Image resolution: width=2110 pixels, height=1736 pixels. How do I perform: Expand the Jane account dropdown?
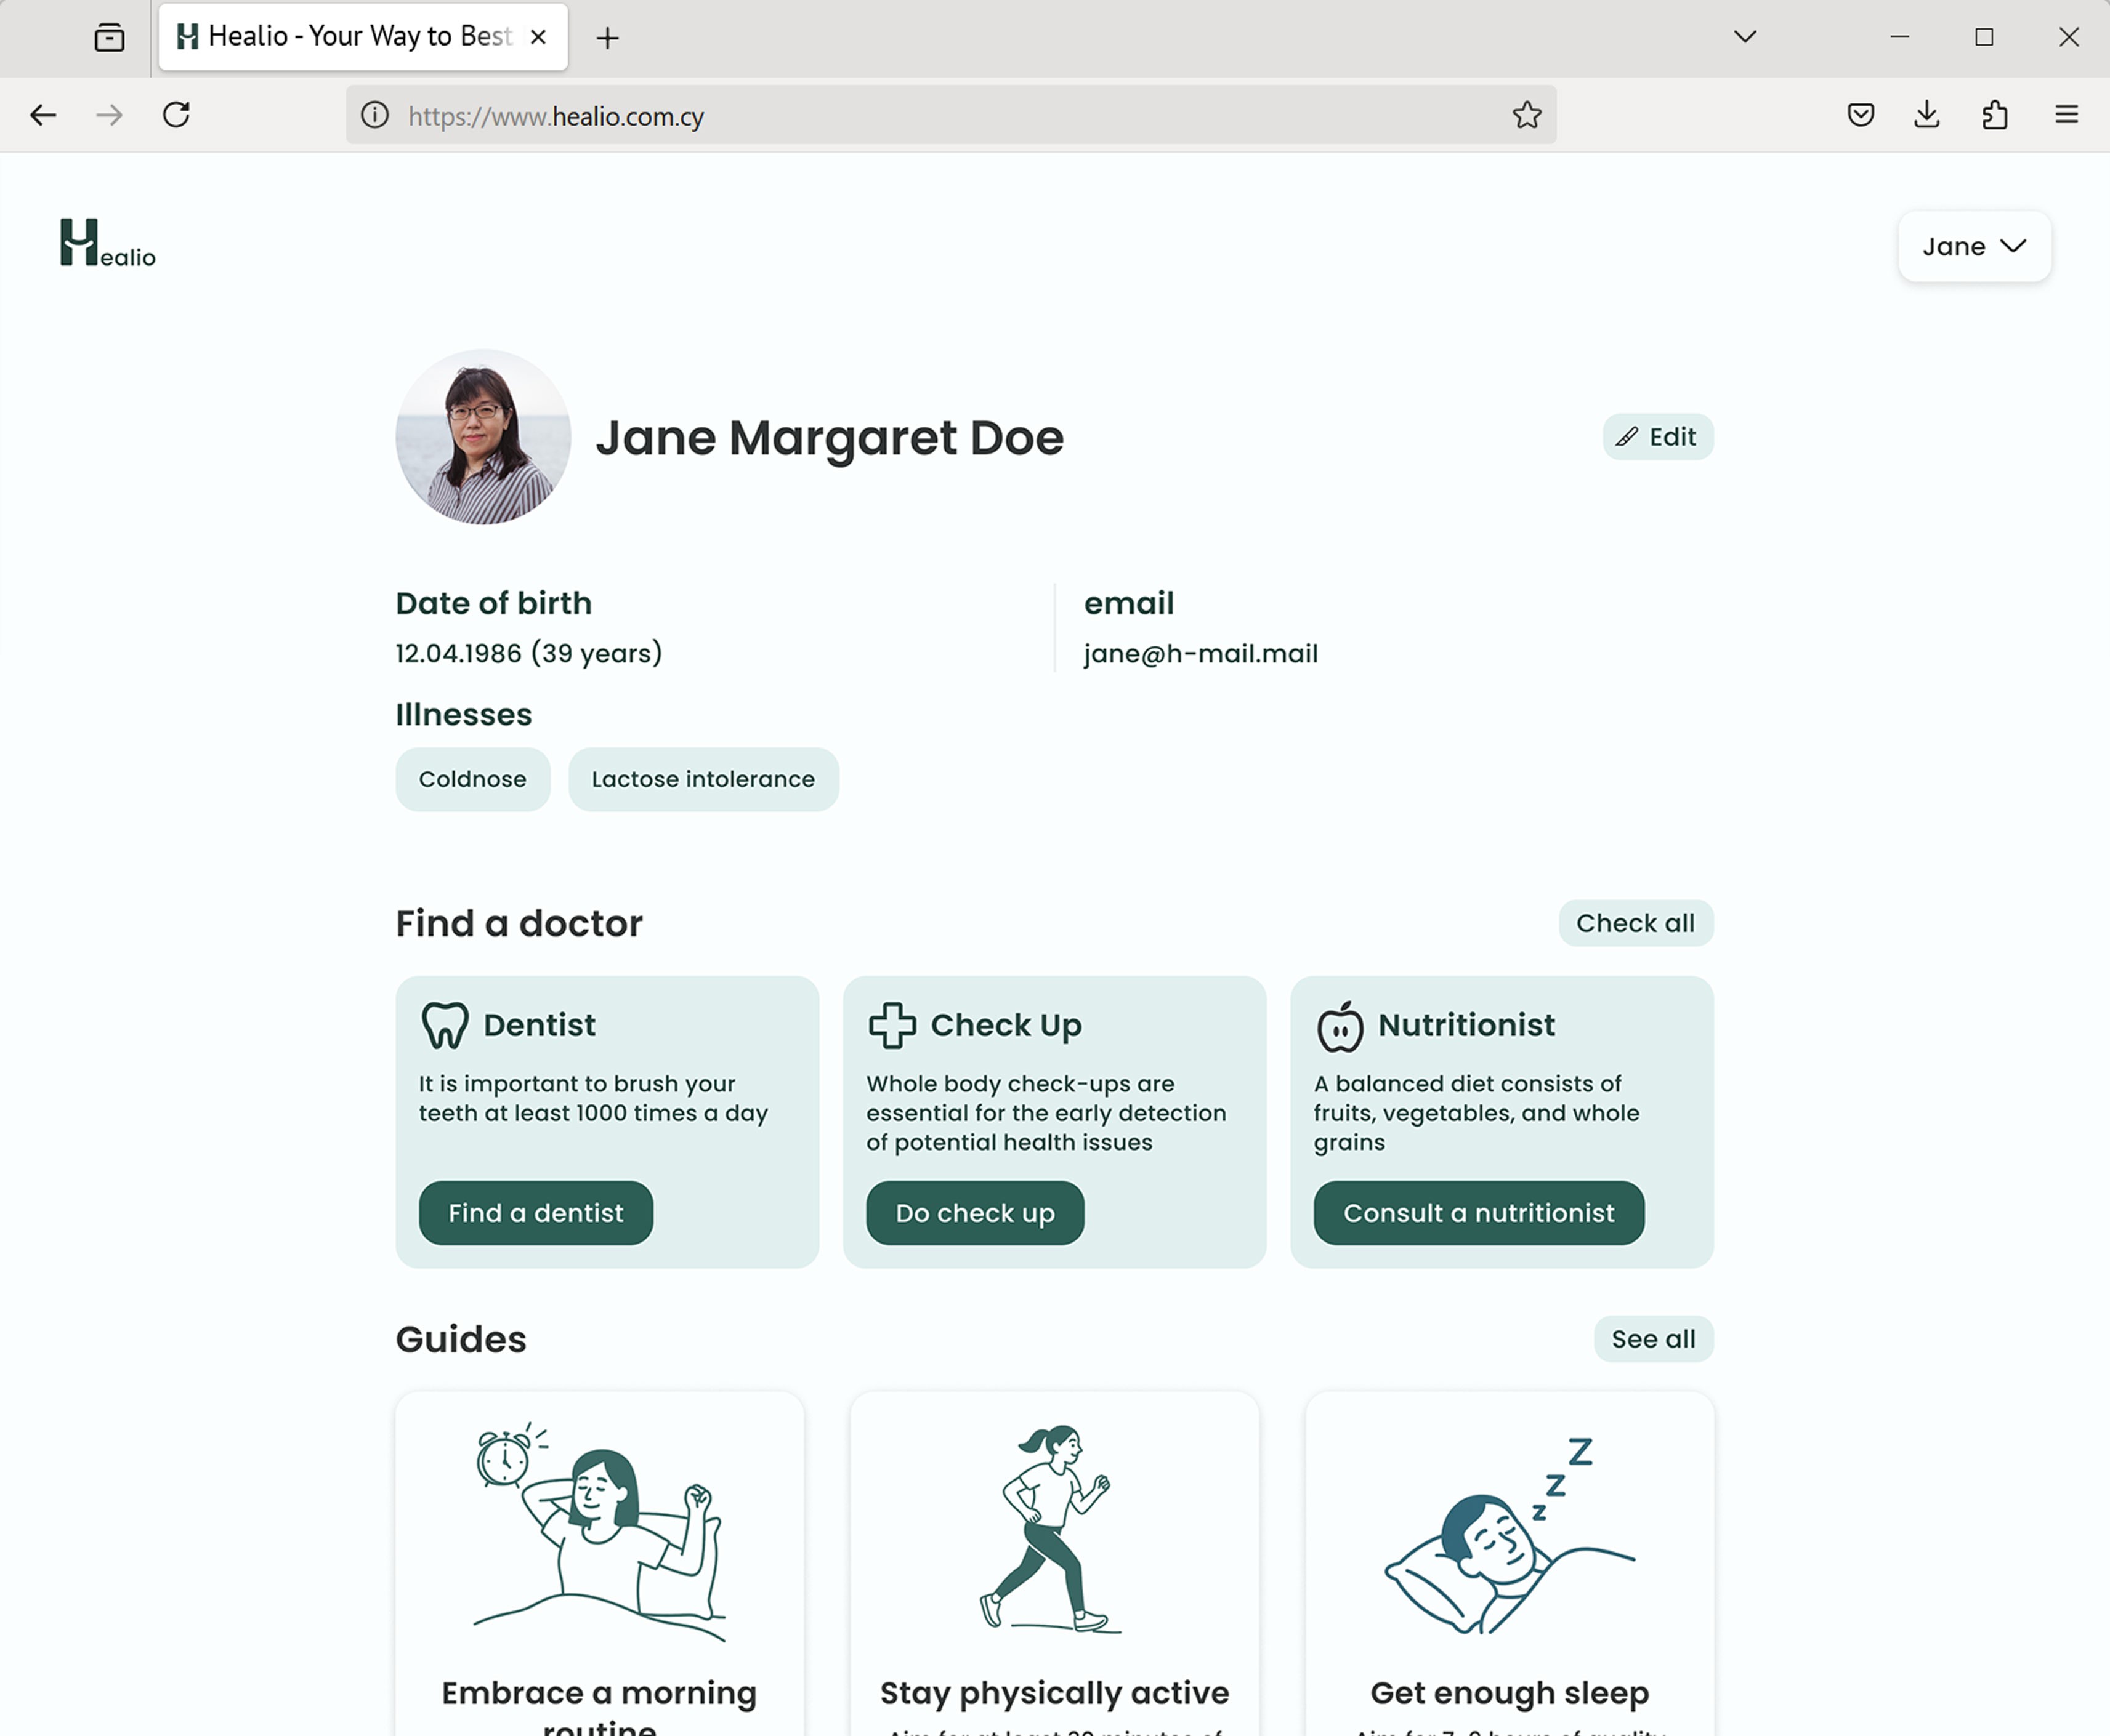pyautogui.click(x=1973, y=246)
